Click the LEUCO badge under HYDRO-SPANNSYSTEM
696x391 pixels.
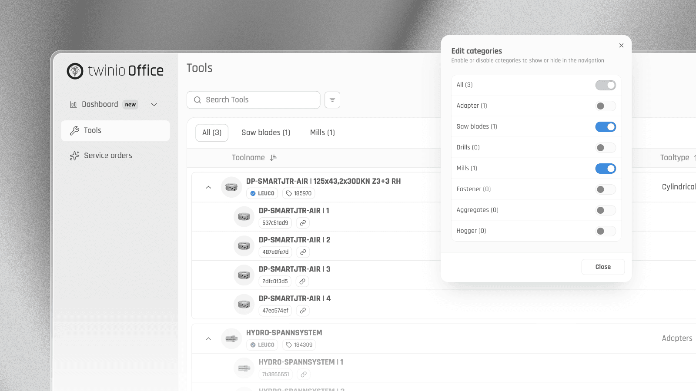pos(262,345)
